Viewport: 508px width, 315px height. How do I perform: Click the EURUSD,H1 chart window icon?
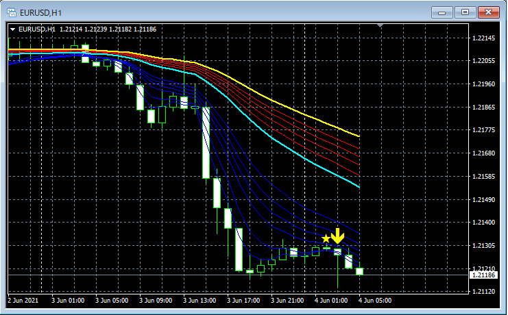[12, 12]
